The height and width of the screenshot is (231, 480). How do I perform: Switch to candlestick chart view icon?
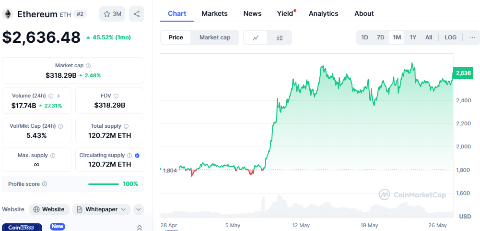coord(279,38)
